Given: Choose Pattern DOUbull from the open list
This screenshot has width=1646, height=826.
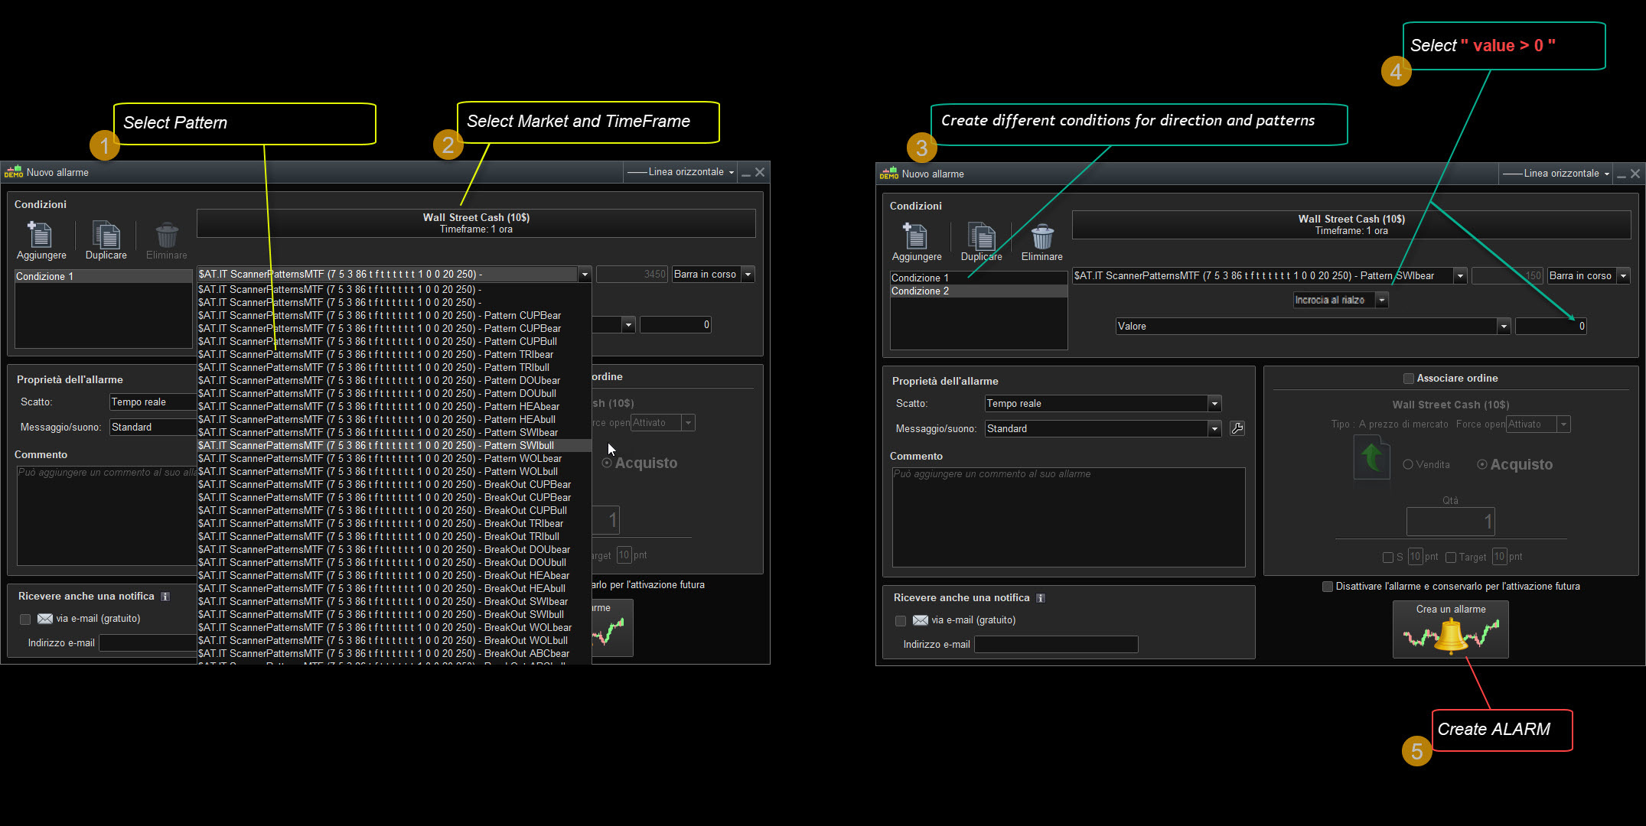Looking at the screenshot, I should click(x=394, y=394).
